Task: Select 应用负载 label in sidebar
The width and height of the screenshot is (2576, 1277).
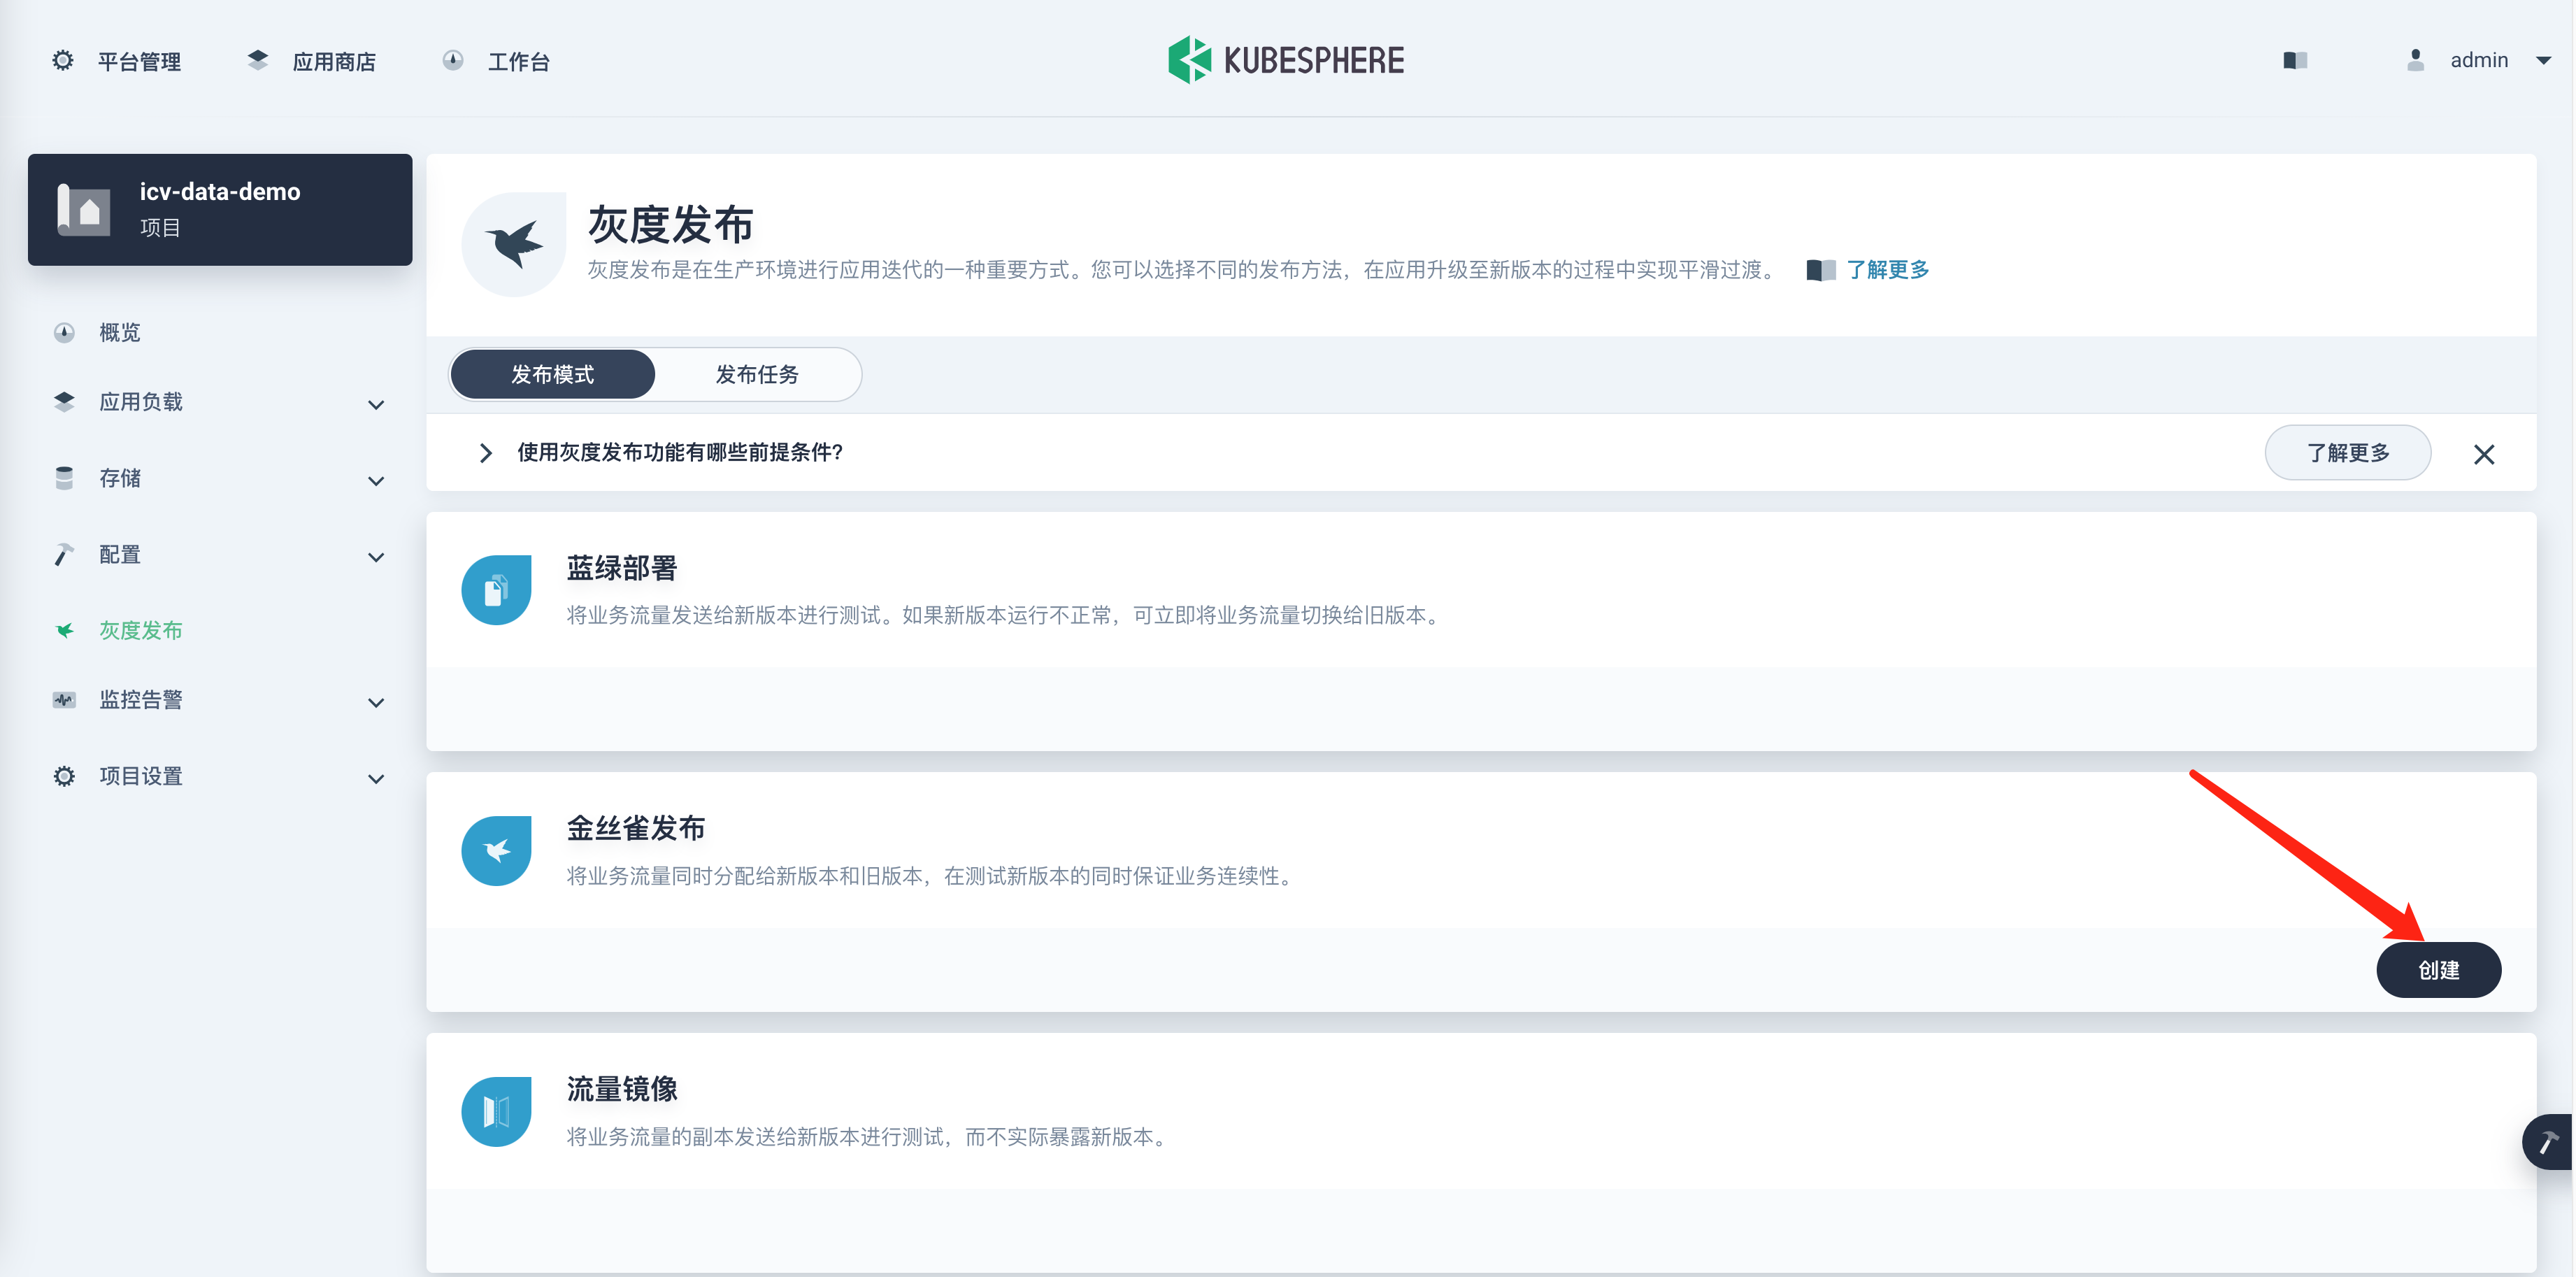Action: [141, 402]
